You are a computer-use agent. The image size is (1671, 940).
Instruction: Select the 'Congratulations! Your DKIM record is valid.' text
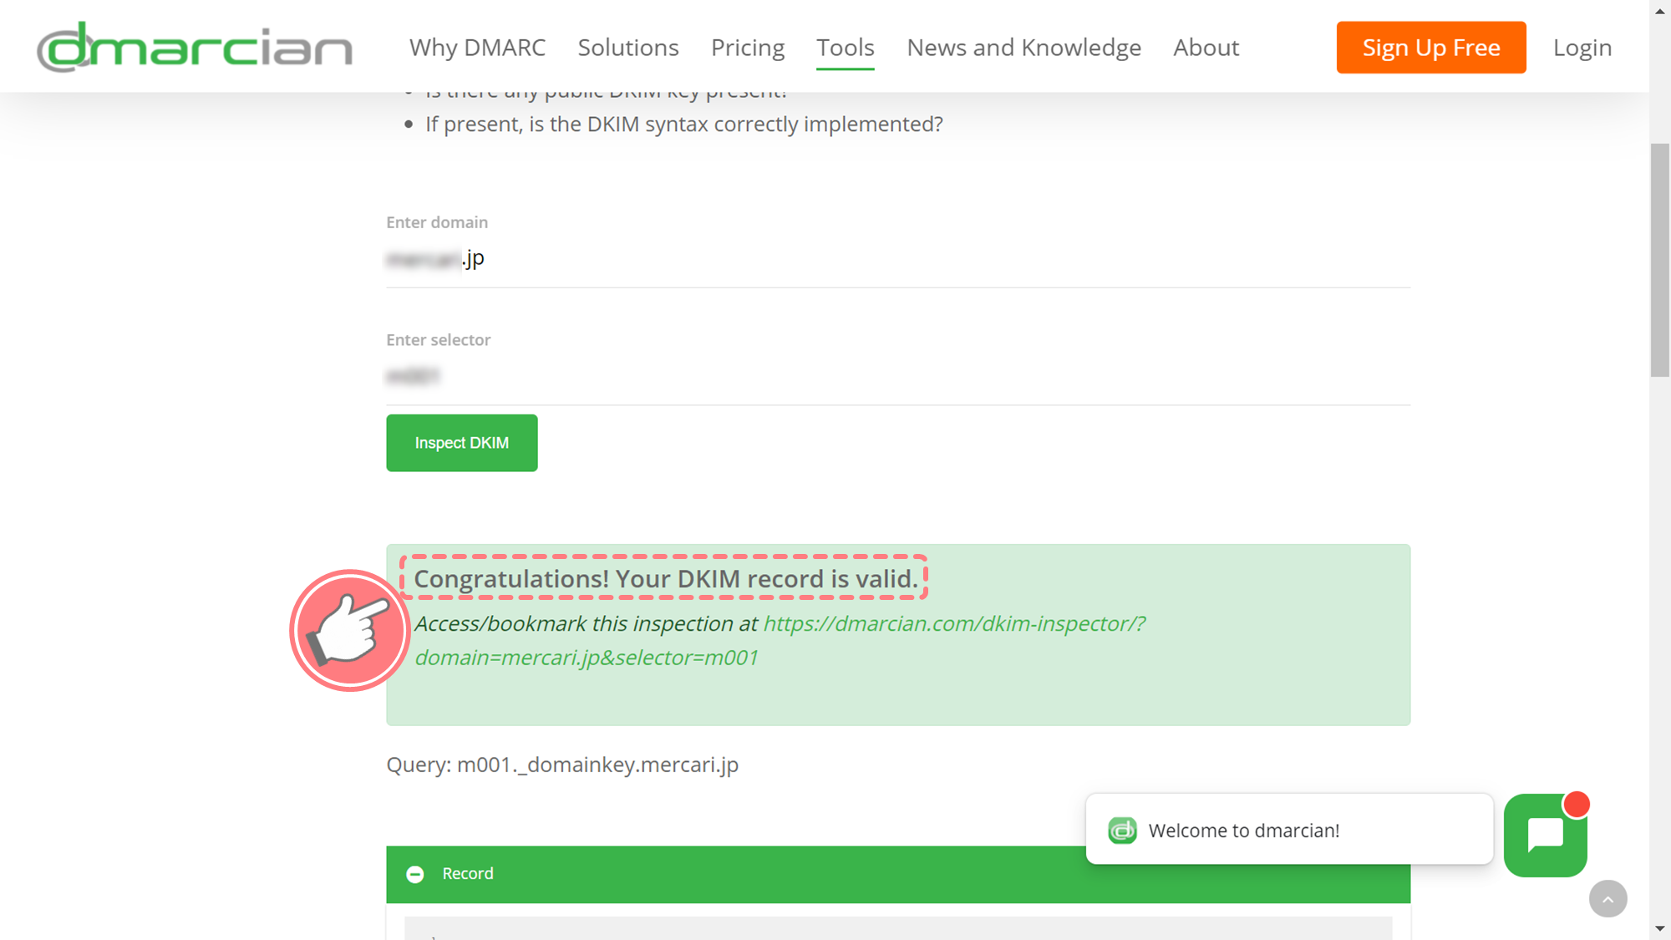pos(666,578)
